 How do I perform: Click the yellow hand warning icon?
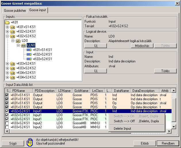coord(30,142)
